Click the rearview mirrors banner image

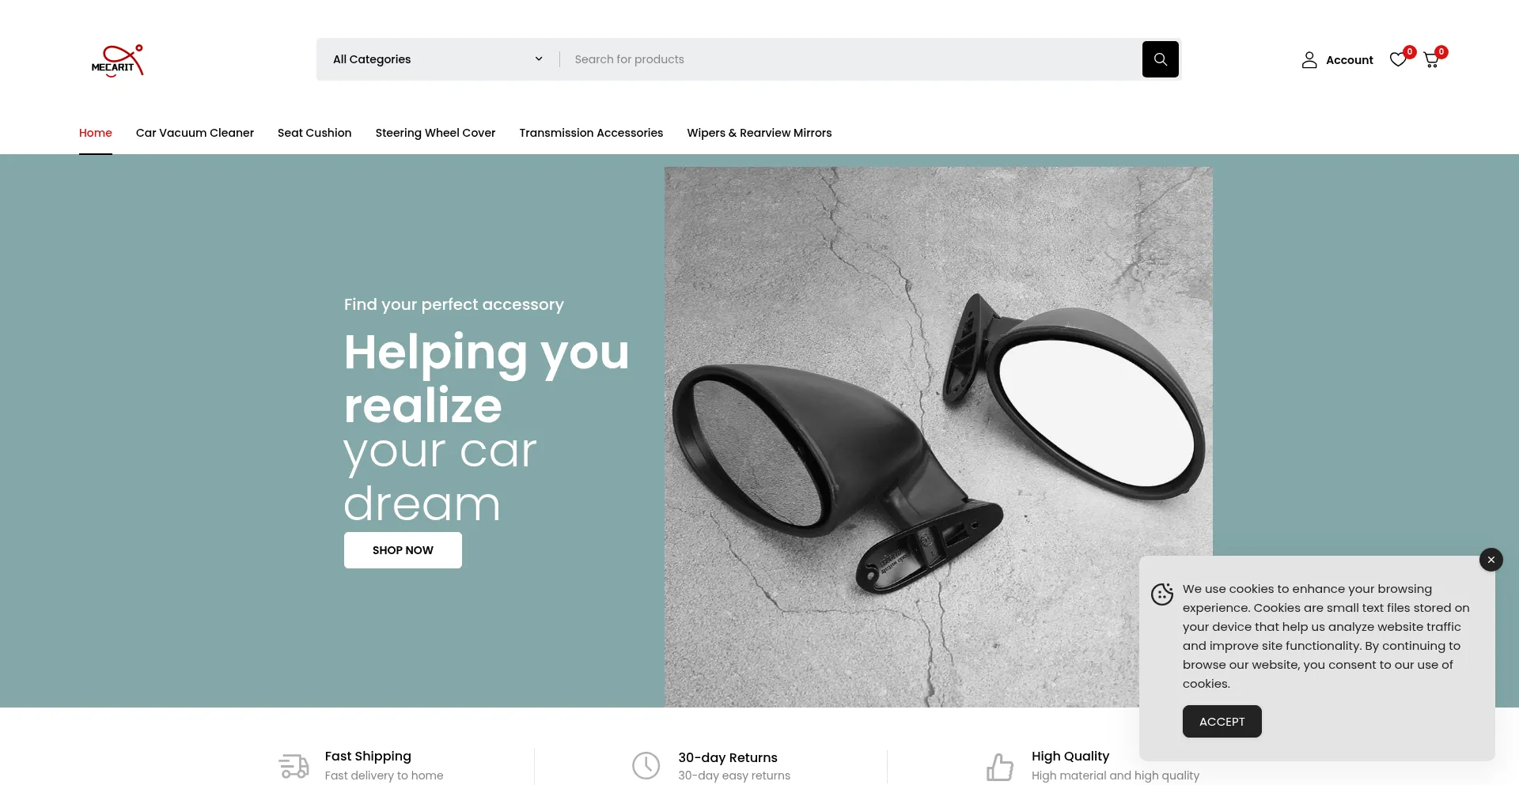(938, 436)
